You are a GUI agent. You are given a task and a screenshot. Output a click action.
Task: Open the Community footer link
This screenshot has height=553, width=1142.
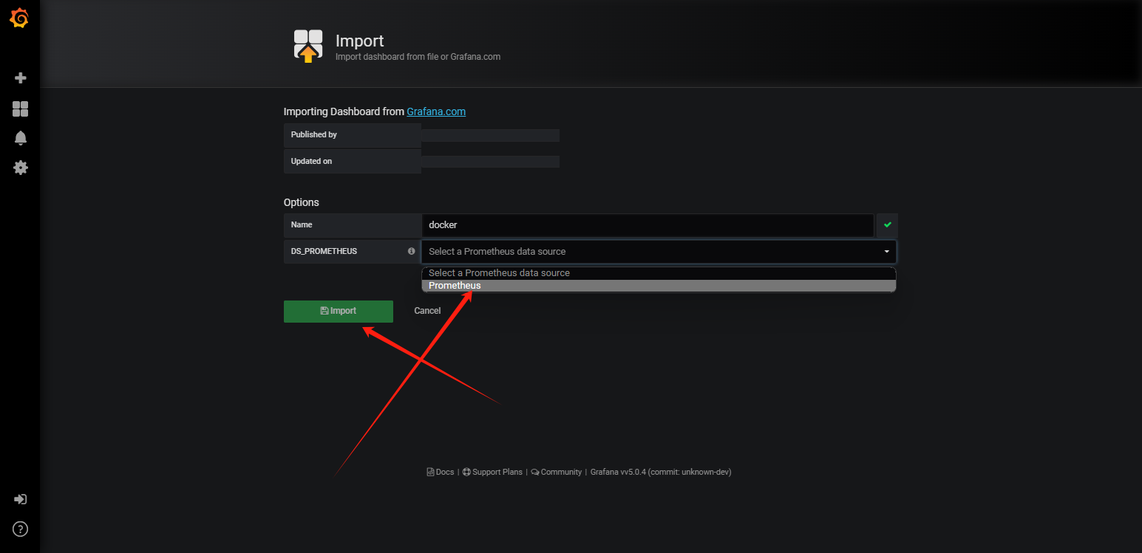pyautogui.click(x=557, y=472)
